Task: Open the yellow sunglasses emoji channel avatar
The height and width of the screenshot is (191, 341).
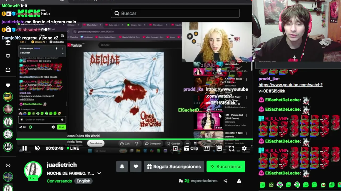Action: tap(8, 97)
